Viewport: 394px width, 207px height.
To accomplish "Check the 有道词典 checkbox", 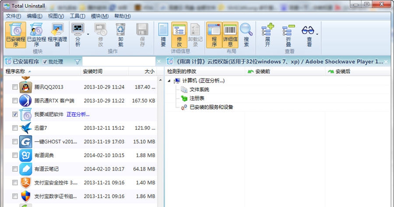I will (x=15, y=155).
